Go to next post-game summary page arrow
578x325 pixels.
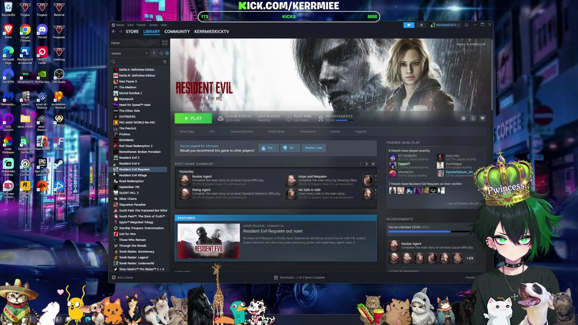click(366, 164)
